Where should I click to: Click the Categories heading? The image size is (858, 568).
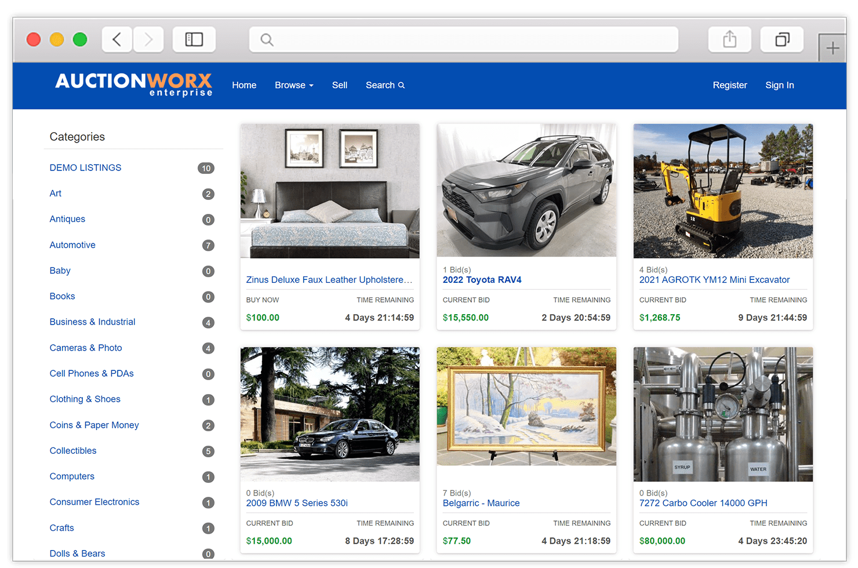[x=77, y=137]
